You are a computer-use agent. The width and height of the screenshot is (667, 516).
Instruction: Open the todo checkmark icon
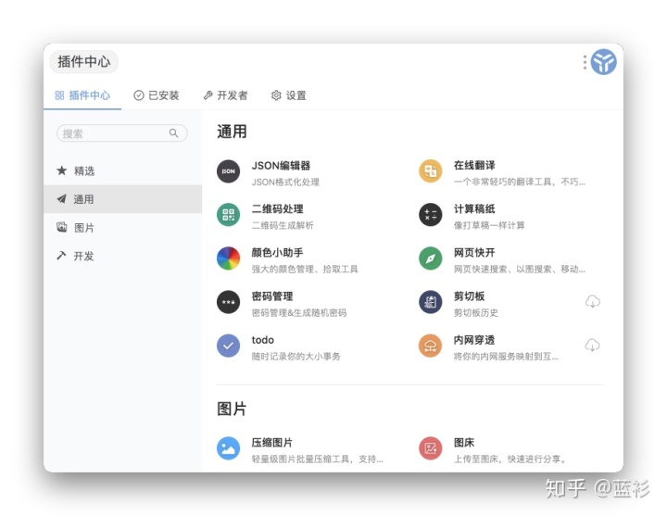pyautogui.click(x=228, y=346)
